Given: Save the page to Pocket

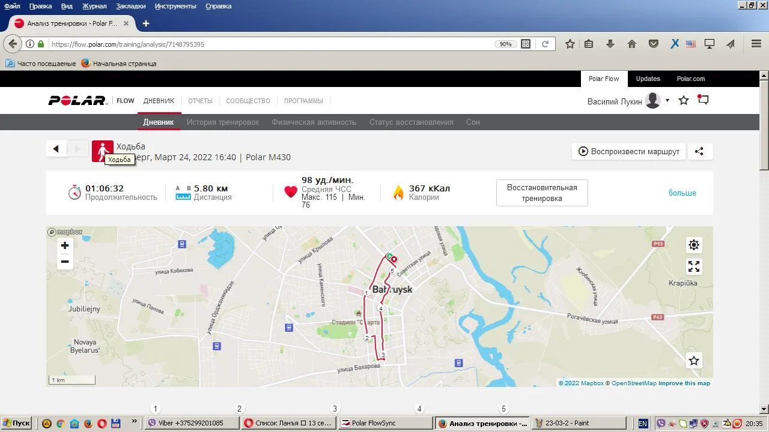Looking at the screenshot, I should pyautogui.click(x=653, y=44).
